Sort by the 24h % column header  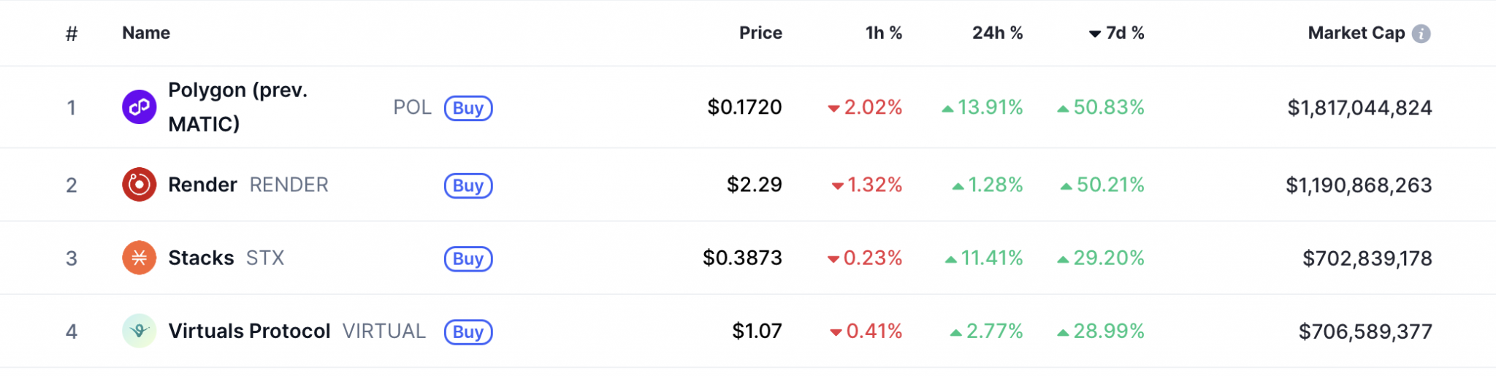997,33
